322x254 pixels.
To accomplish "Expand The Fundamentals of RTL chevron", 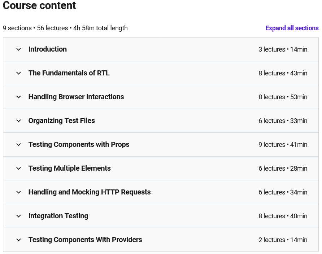I will coord(18,73).
